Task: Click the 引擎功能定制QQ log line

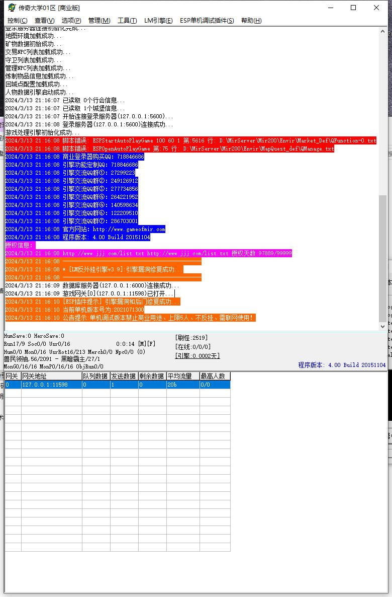Action: click(x=71, y=165)
